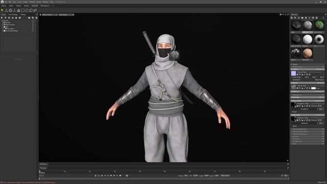Click the first icon in Scene panel toolbar
327x184 pixels.
click(x=2, y=18)
